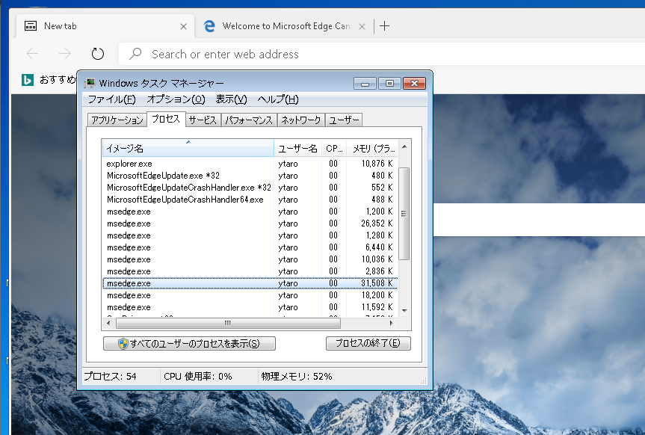This screenshot has width=645, height=435.
Task: Close the New tab tab
Action: coord(183,26)
